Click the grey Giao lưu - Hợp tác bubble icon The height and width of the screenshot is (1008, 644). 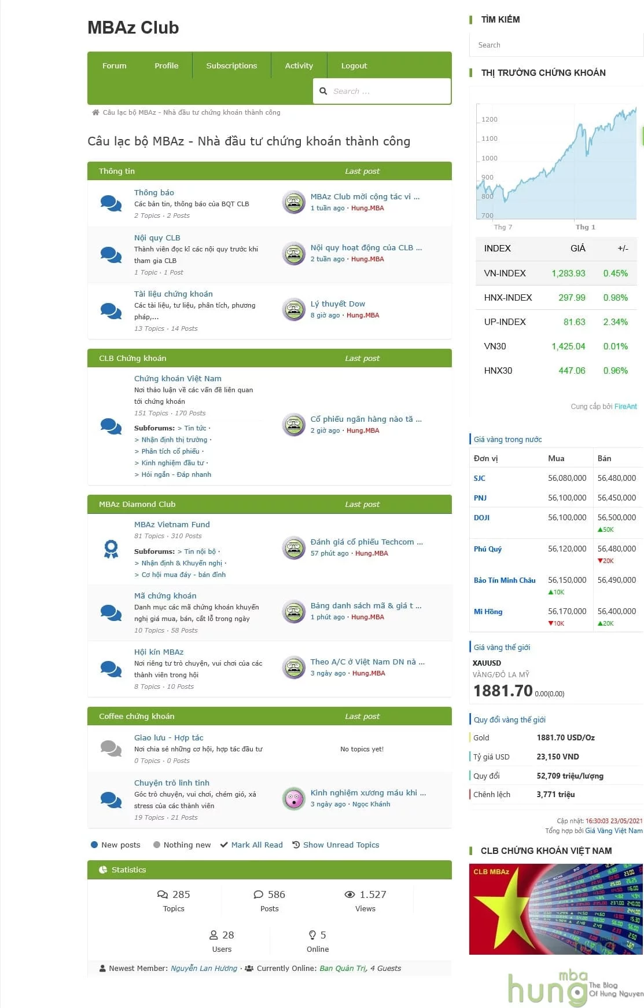coord(111,748)
